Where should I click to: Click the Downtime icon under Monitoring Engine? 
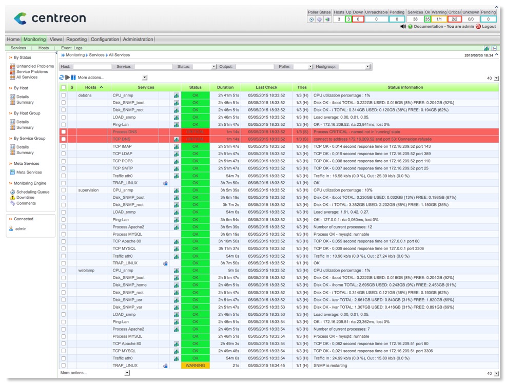pyautogui.click(x=14, y=197)
